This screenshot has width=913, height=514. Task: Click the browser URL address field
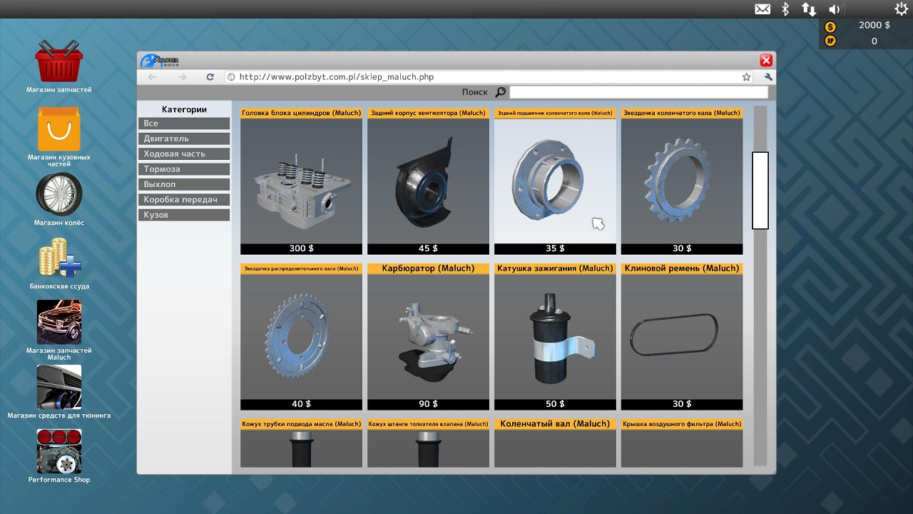pos(485,77)
